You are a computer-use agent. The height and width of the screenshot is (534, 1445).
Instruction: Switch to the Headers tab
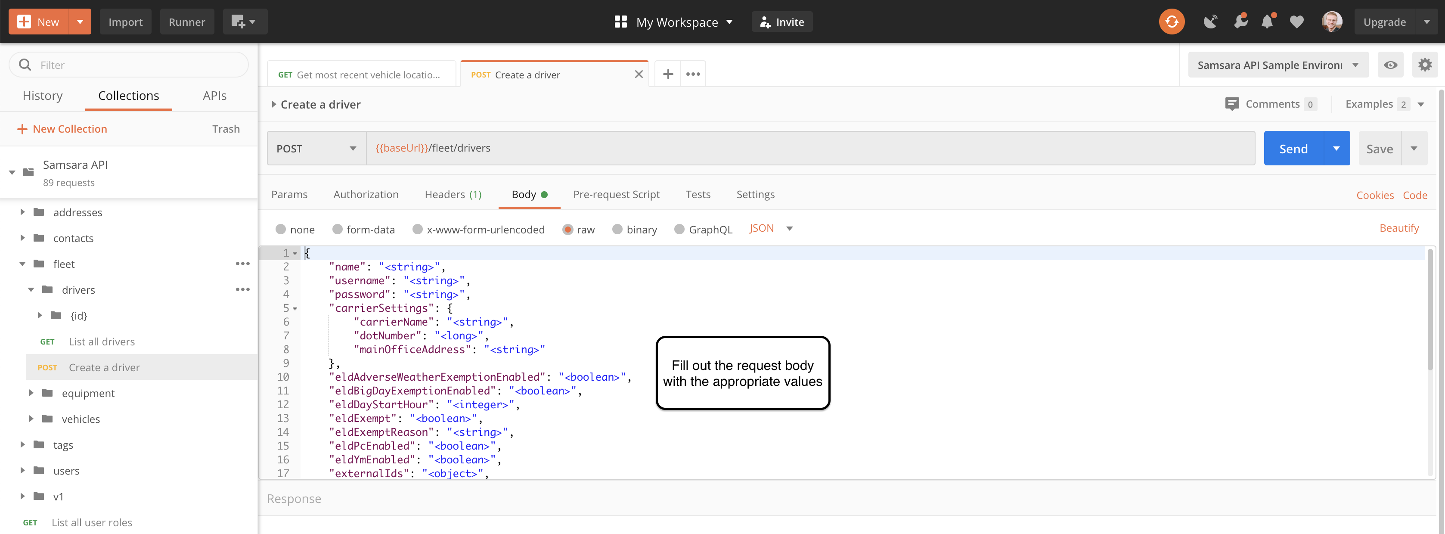click(453, 195)
